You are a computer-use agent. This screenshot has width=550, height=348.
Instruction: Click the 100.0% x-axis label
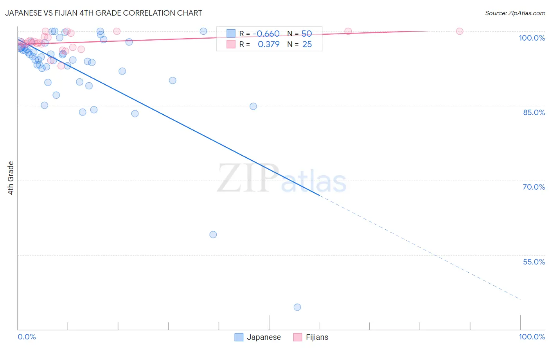[532, 337]
